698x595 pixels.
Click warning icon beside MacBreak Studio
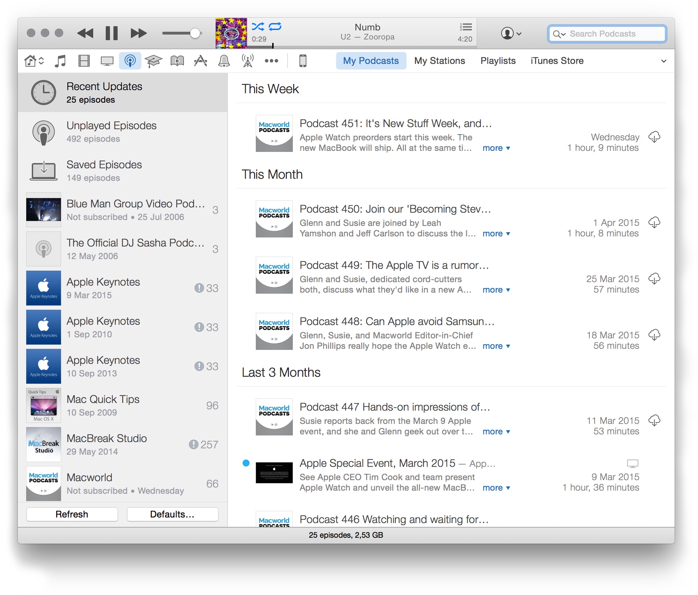pos(193,445)
